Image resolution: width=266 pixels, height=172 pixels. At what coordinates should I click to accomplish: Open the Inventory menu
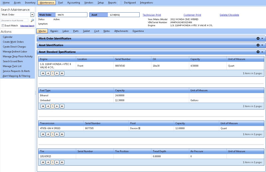(30, 3)
